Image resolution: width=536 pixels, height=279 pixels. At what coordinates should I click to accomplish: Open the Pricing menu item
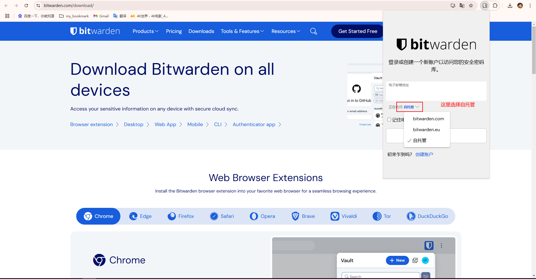[x=174, y=31]
